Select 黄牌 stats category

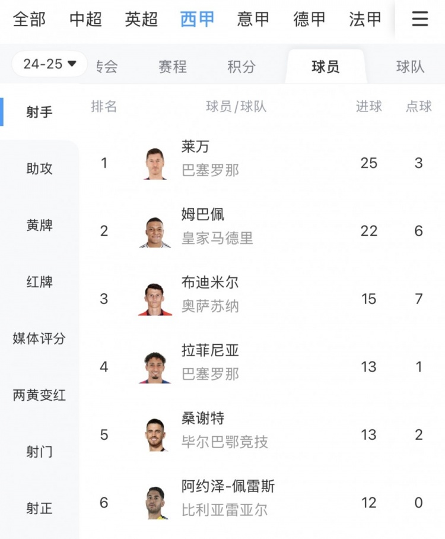[x=39, y=226]
